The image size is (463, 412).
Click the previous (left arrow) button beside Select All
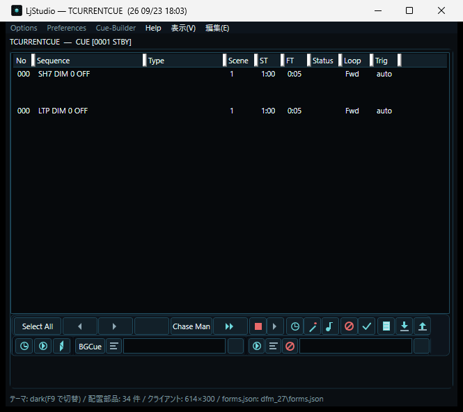(80, 326)
